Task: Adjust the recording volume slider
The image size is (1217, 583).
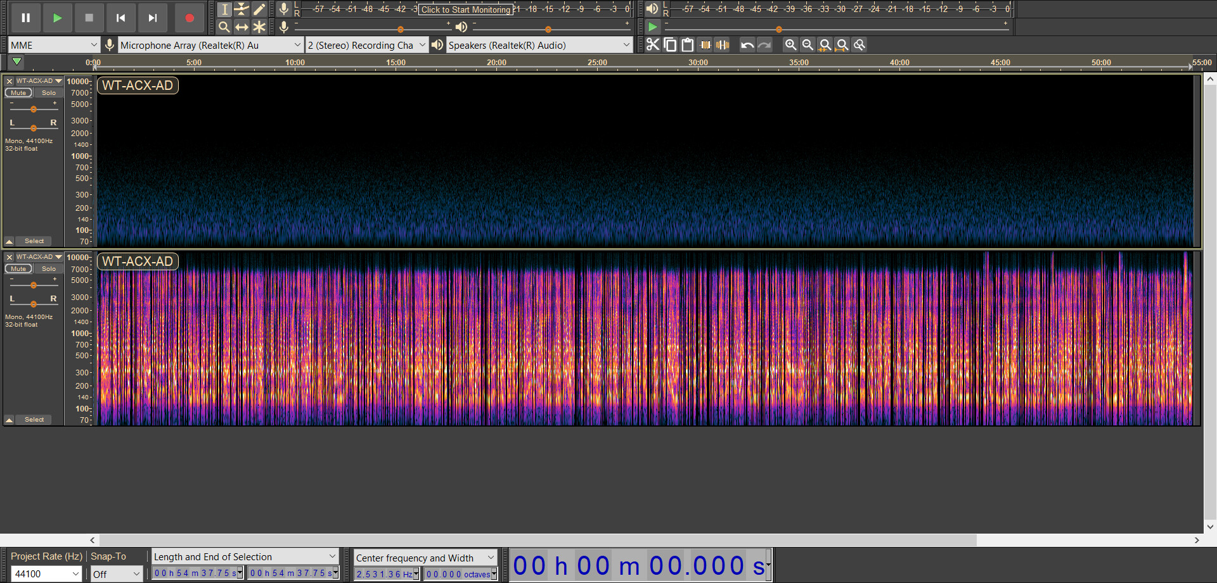Action: coord(373,29)
